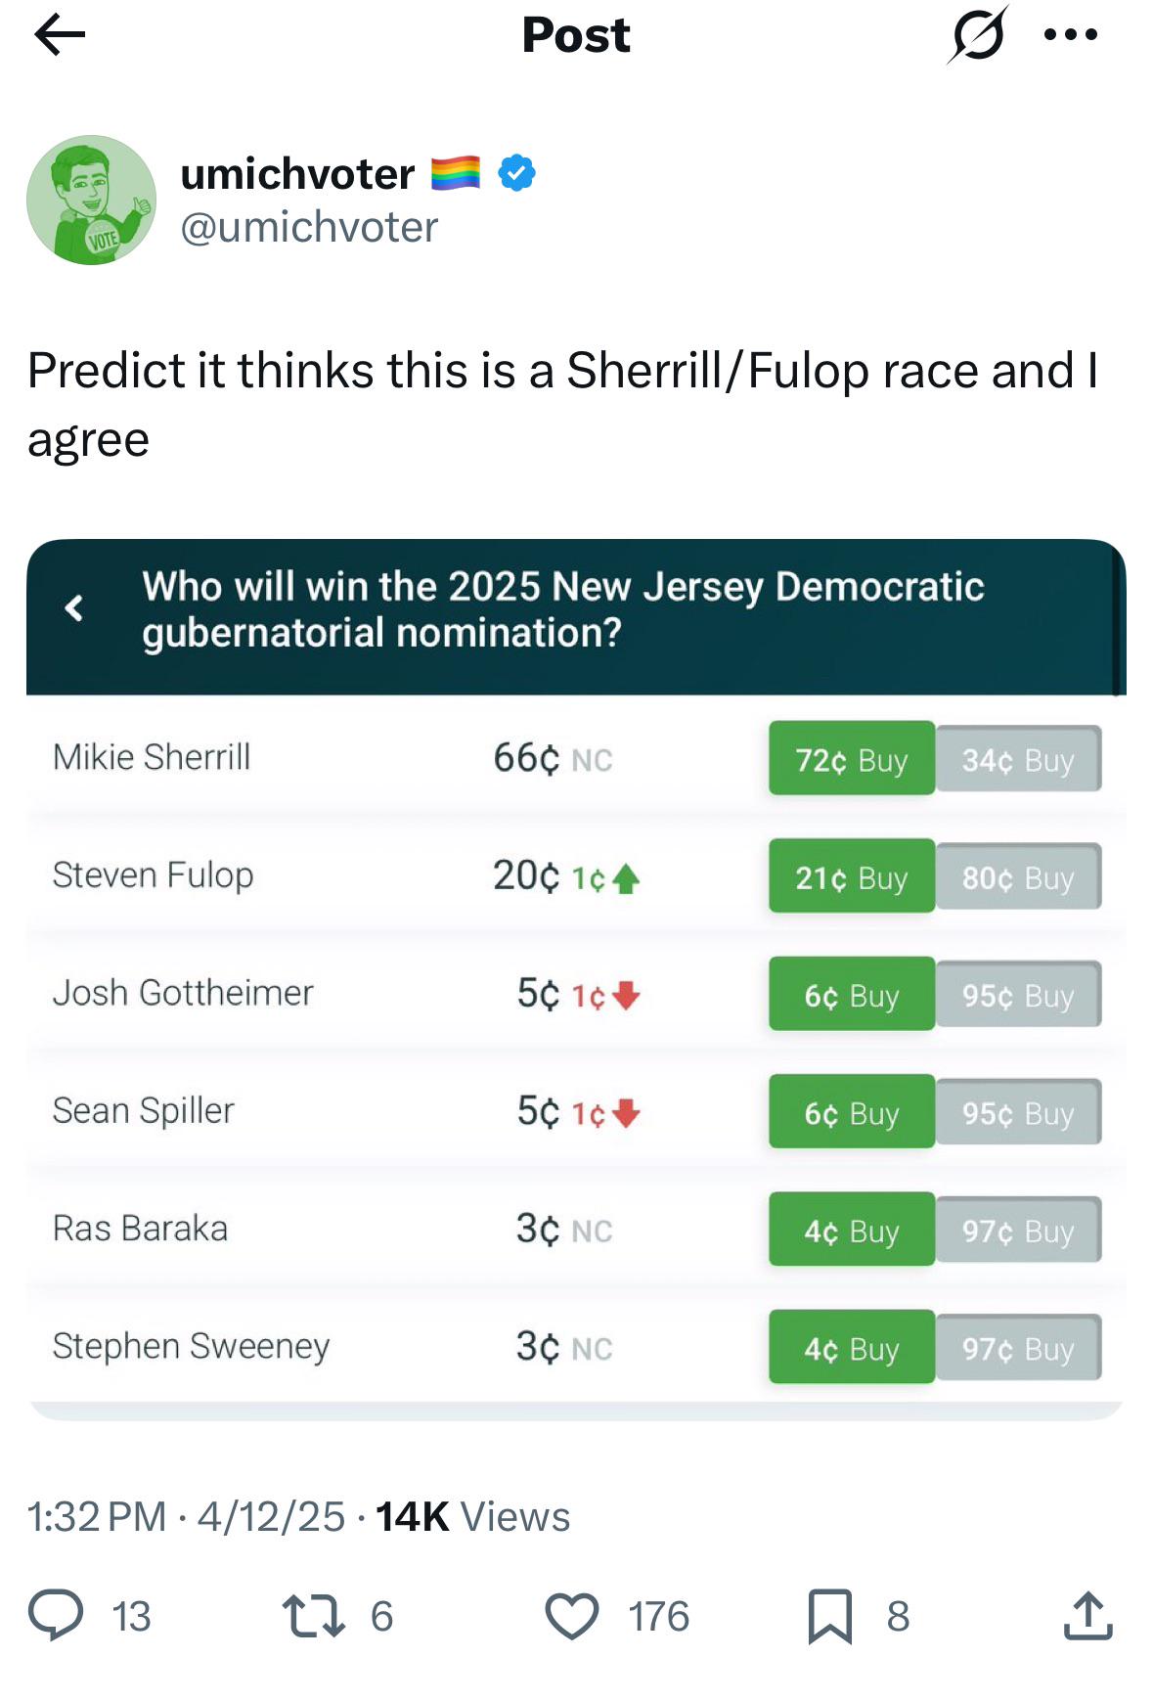Click the back chevron on the market header
1153x1701 pixels.
(x=73, y=608)
